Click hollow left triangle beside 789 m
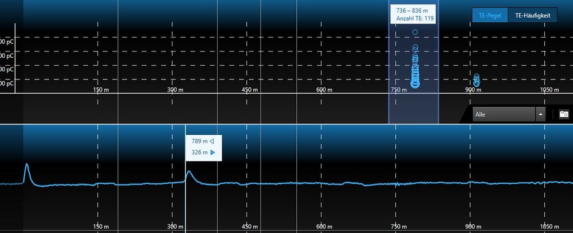The height and width of the screenshot is (233, 573). pyautogui.click(x=212, y=140)
